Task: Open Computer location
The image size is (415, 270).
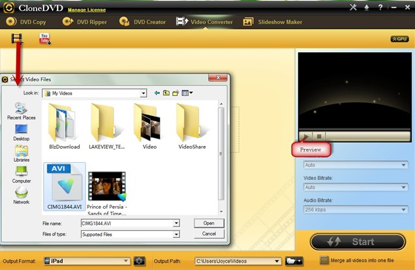Action: pos(21,175)
